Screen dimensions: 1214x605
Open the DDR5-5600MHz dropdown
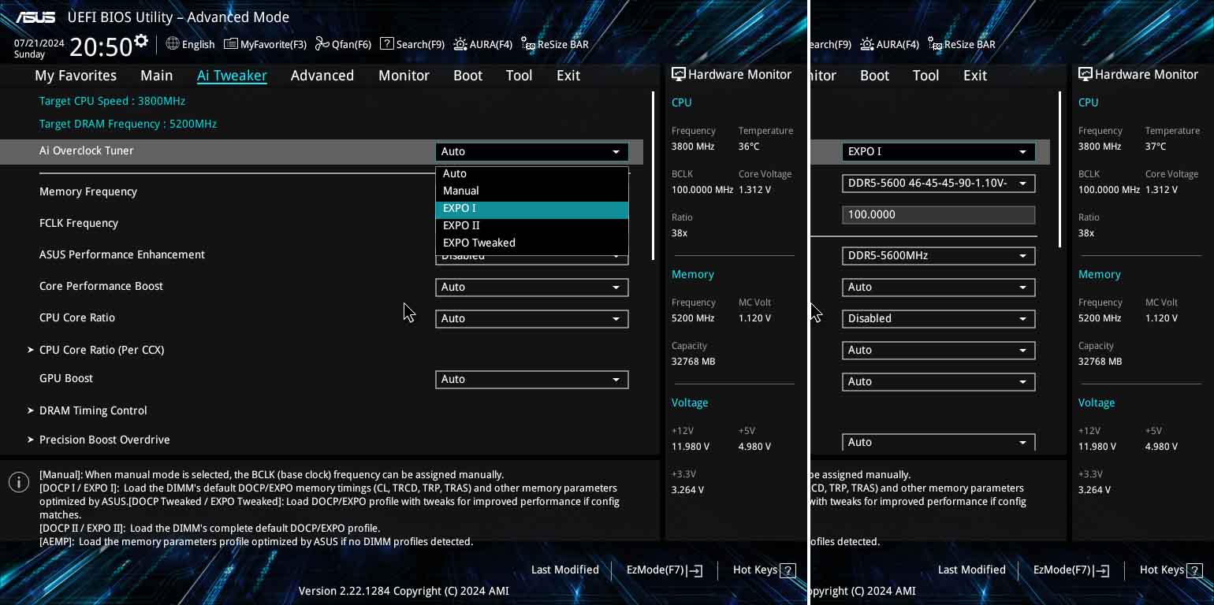point(938,255)
